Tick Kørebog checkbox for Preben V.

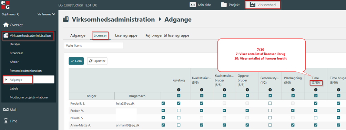[179, 110]
